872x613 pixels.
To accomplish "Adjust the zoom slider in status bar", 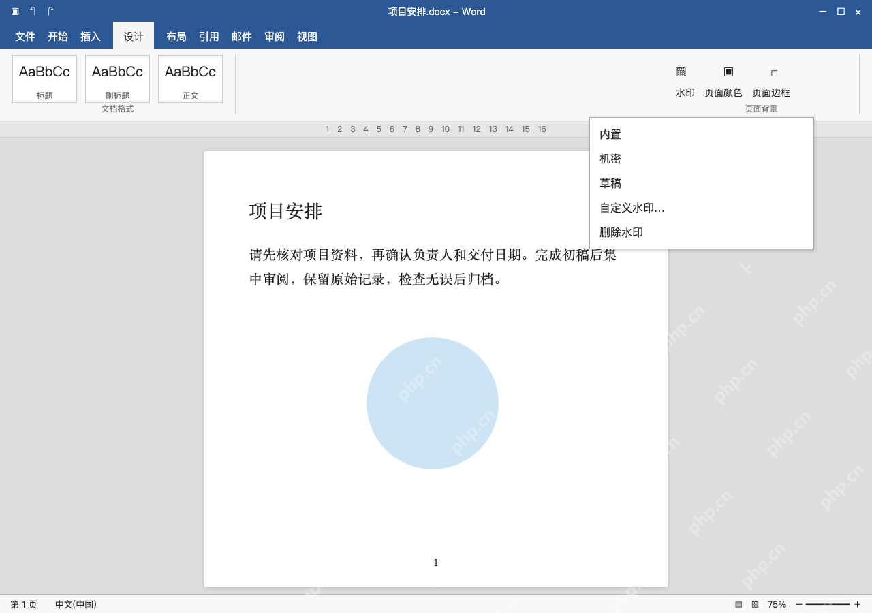I will [828, 604].
